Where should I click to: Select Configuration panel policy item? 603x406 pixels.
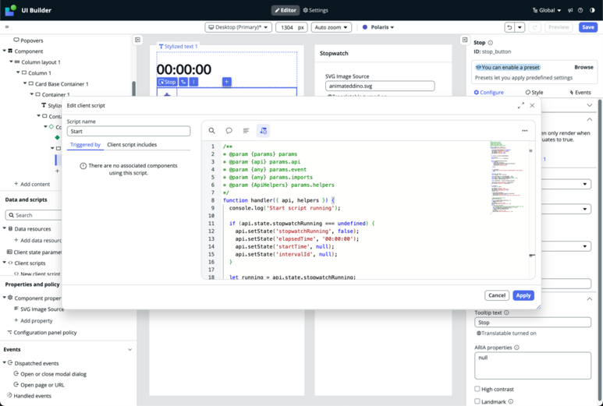pos(42,332)
